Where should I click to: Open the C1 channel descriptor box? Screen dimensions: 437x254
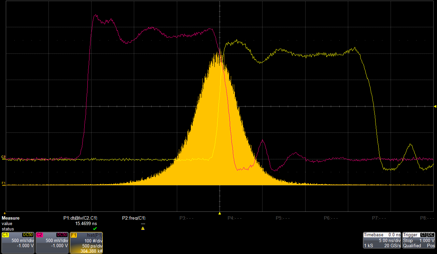[18, 242]
